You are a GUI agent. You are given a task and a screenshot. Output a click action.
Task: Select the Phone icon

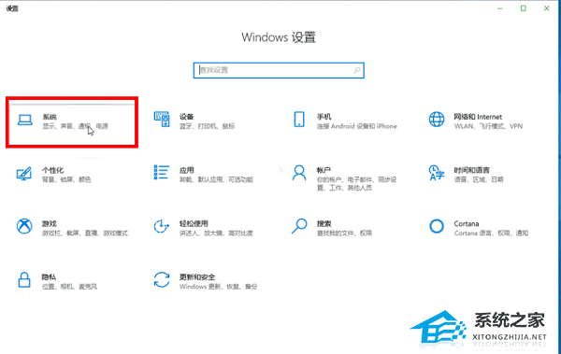299,119
